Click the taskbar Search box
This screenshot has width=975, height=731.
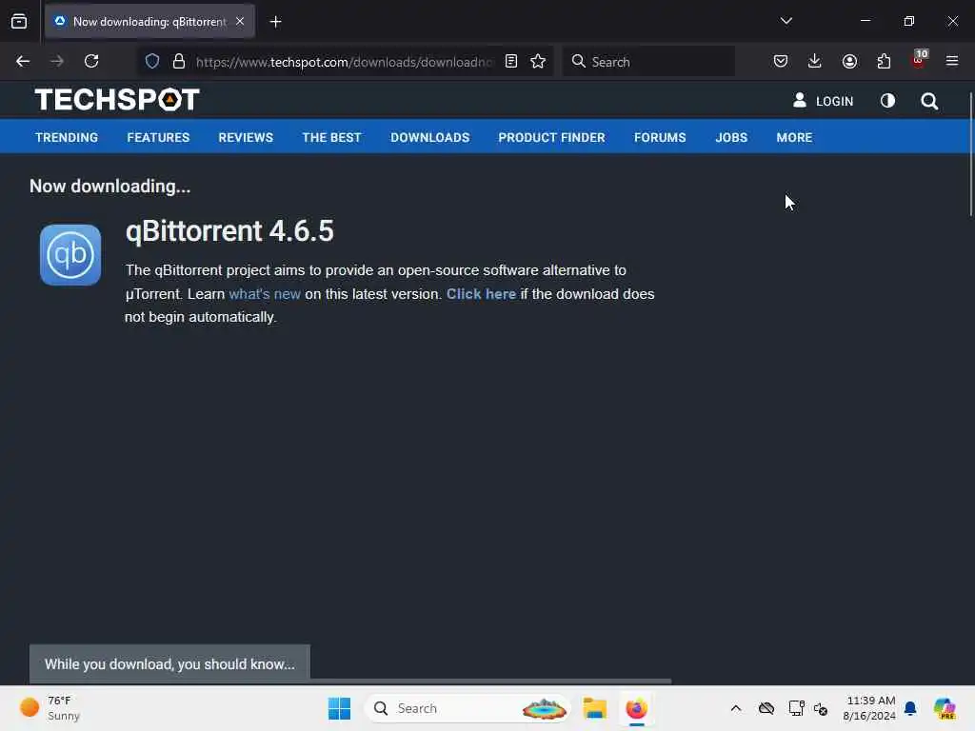click(468, 708)
